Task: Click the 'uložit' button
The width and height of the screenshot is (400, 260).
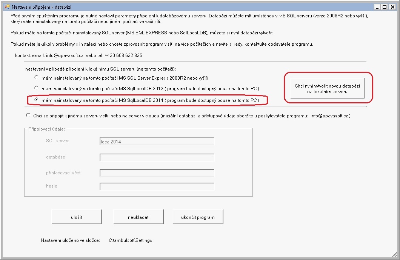Action: point(77,217)
